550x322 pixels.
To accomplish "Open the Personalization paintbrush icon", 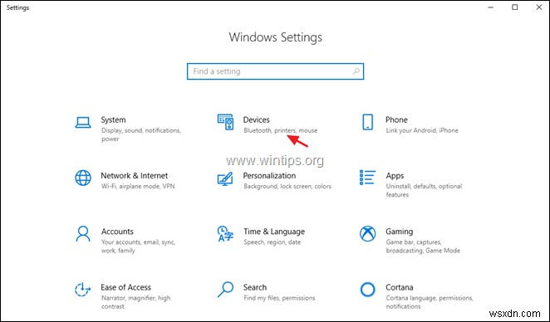I will (225, 178).
